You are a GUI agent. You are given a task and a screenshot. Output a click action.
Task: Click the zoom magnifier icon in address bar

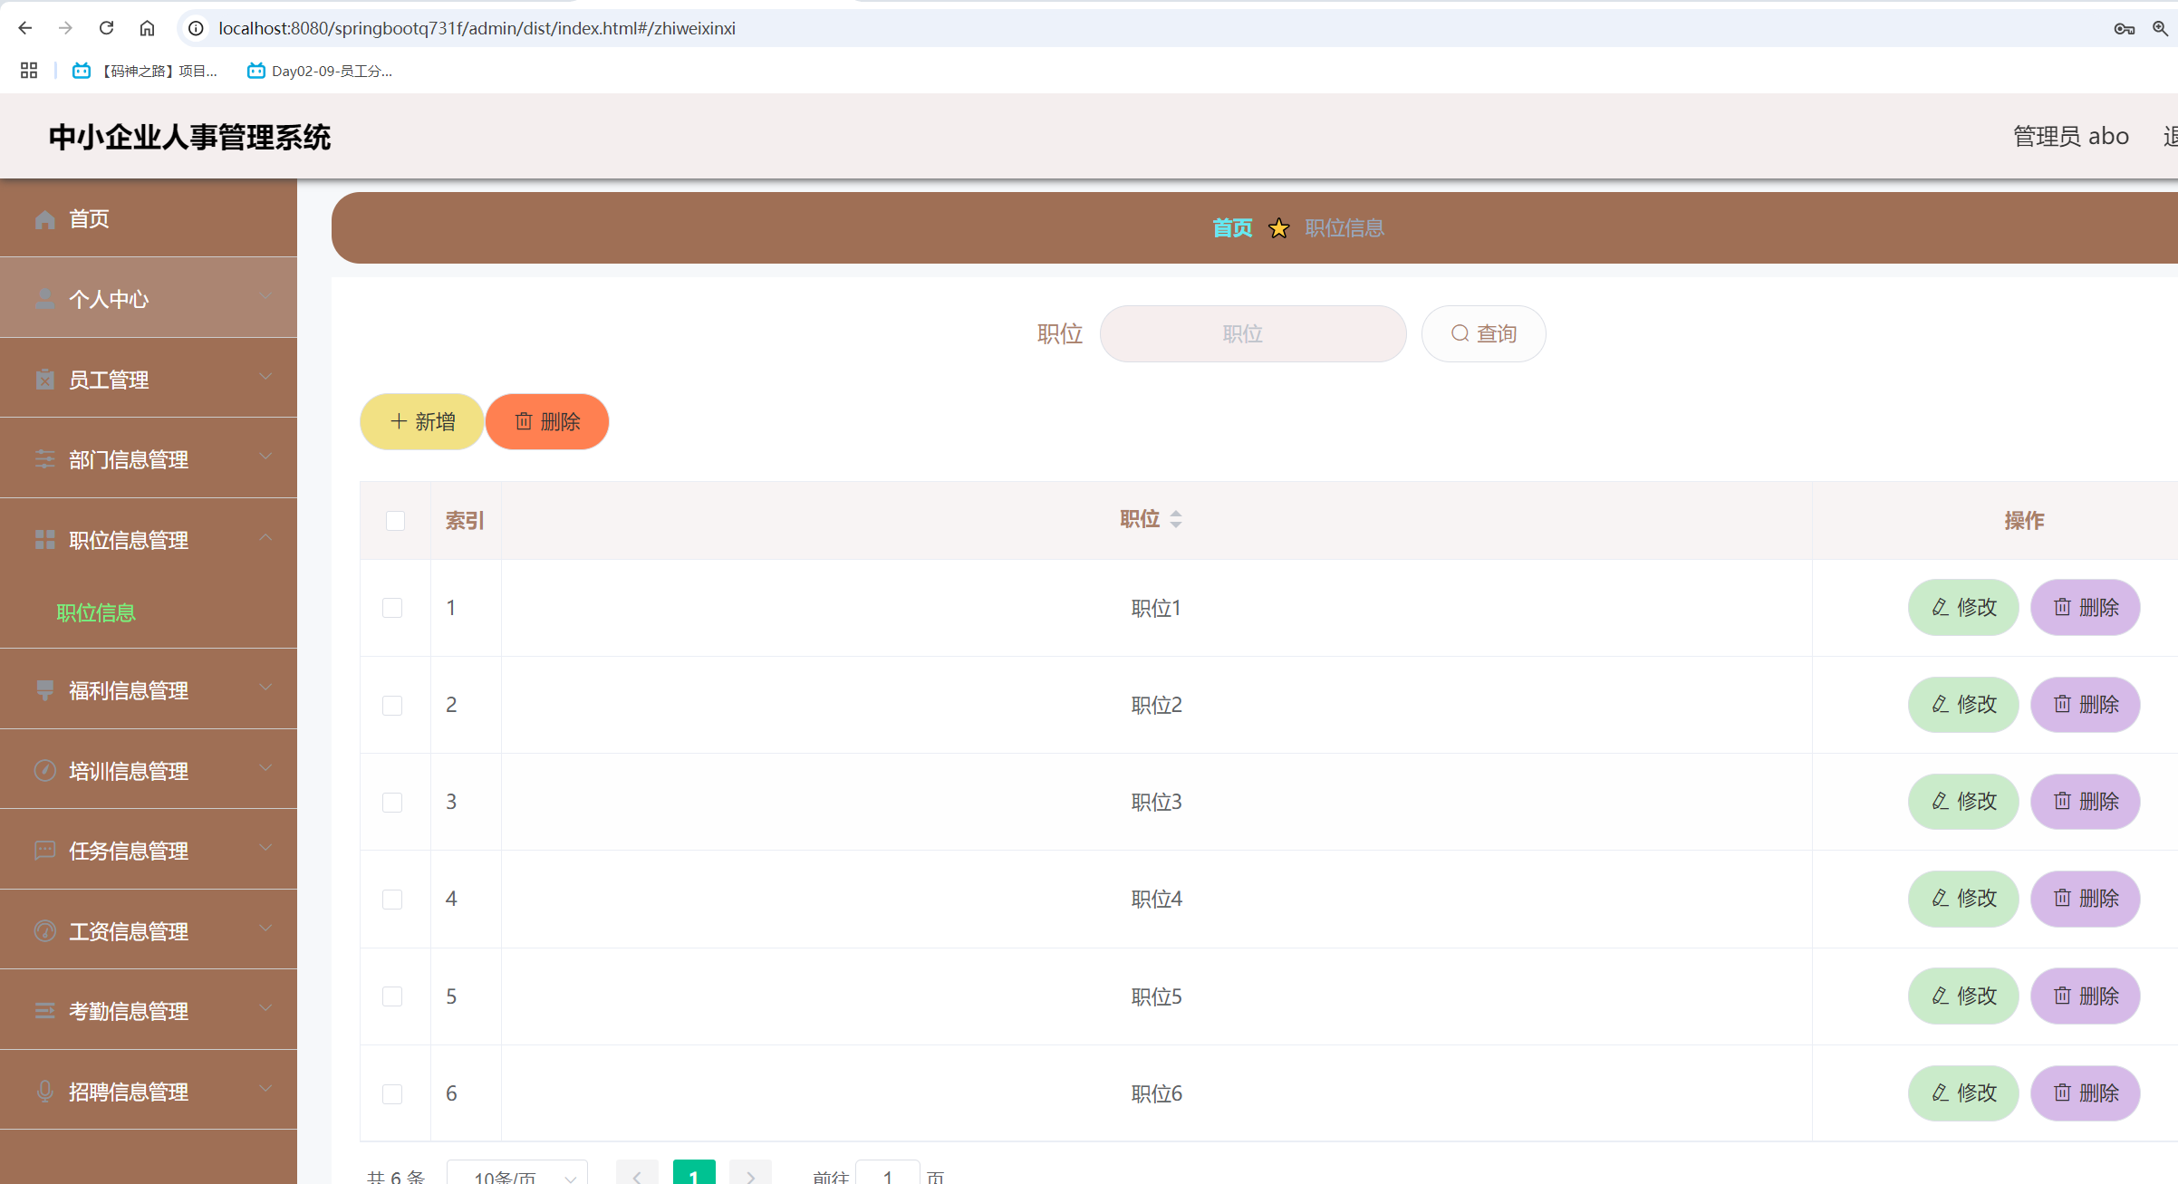coord(2160,29)
